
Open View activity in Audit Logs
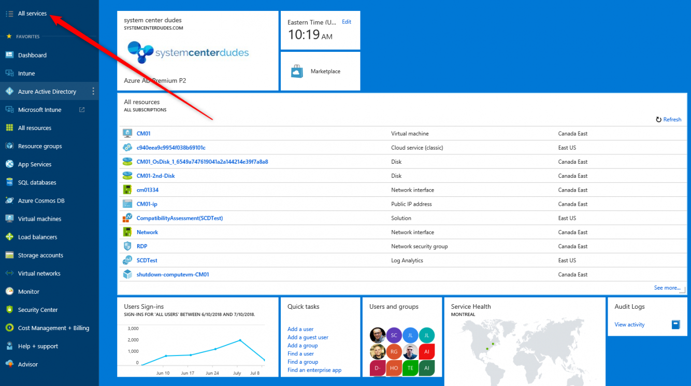(629, 325)
